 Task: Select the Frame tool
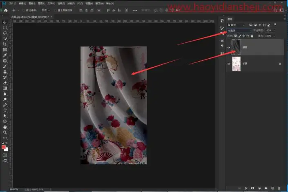pos(5,50)
